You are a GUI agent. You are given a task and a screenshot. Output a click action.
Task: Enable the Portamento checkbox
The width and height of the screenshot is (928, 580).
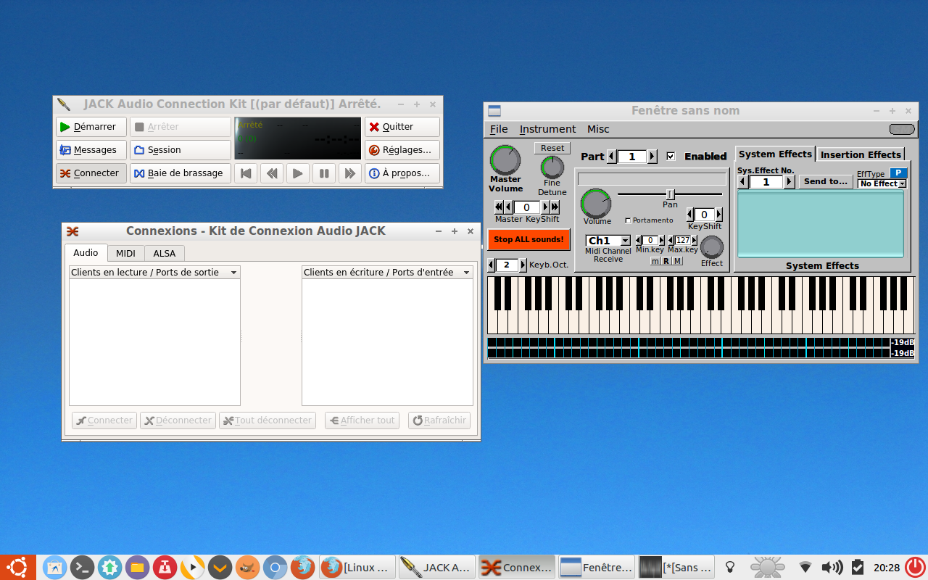coord(628,220)
